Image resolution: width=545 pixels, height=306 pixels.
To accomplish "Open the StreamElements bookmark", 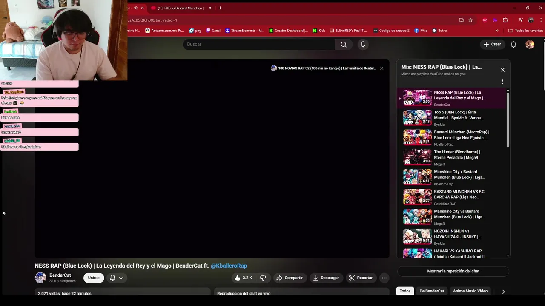I will click(x=245, y=31).
